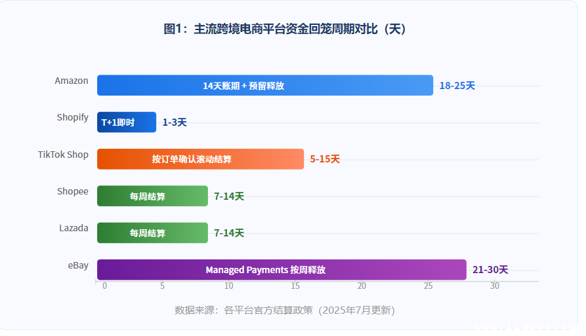586x336 pixels.
Task: Select the TikTok Shop platform label
Action: click(63, 155)
